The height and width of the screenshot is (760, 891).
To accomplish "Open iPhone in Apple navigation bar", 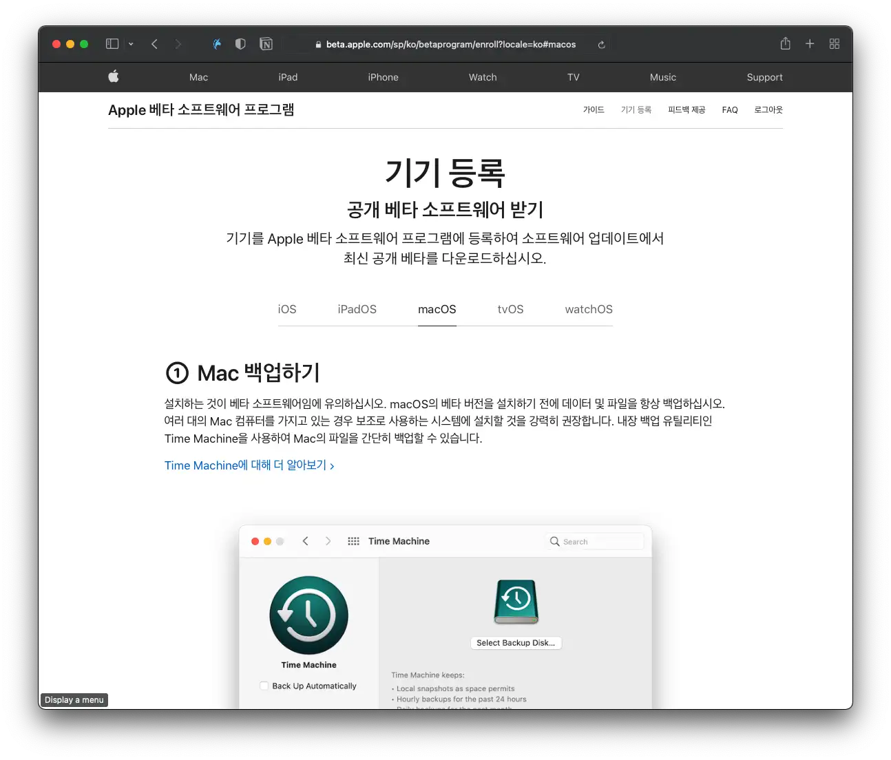I will (x=383, y=77).
